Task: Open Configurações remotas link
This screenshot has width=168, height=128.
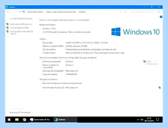Action: pyautogui.click(x=19, y=28)
